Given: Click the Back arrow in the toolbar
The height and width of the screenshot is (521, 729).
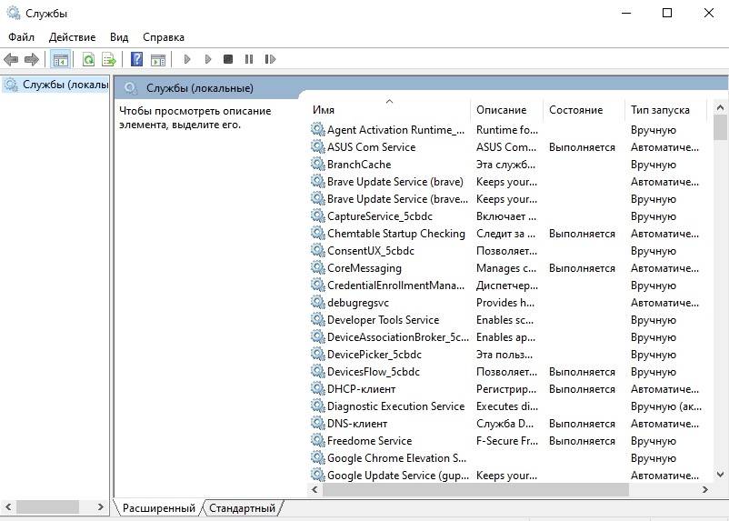Looking at the screenshot, I should tap(11, 60).
